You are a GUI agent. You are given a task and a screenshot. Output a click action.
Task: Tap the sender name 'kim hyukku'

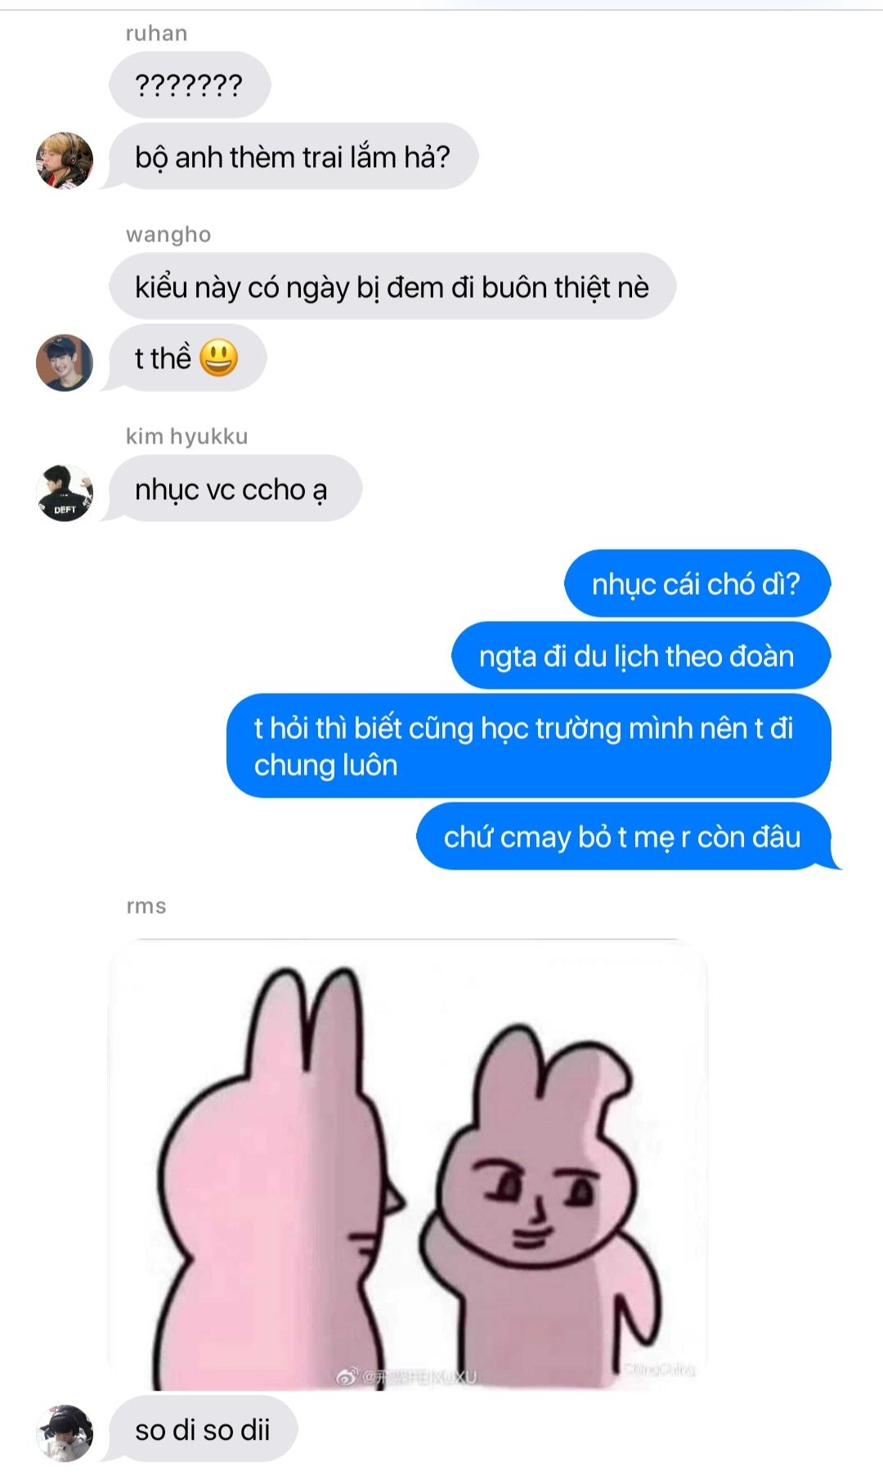click(x=186, y=436)
